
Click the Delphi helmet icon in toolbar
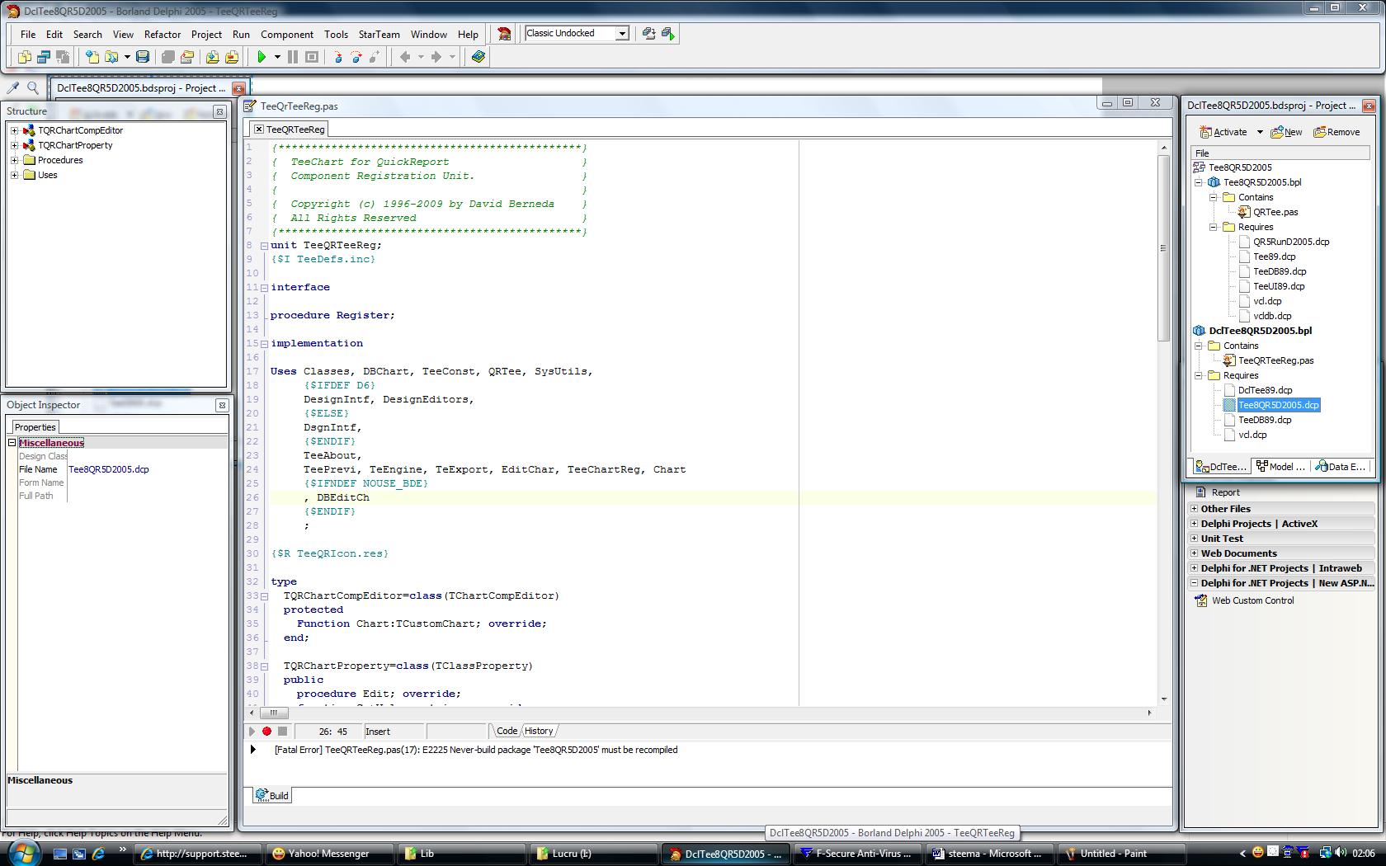click(x=503, y=34)
